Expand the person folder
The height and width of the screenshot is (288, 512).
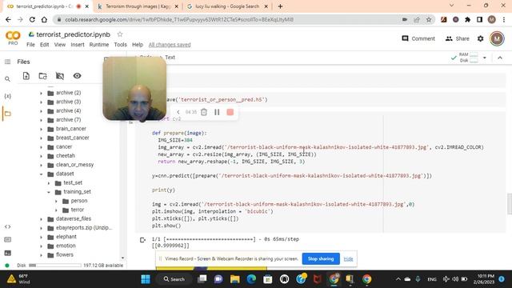click(56, 201)
